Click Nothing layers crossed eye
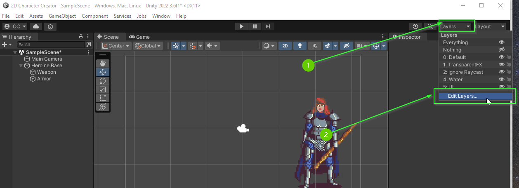 502,50
